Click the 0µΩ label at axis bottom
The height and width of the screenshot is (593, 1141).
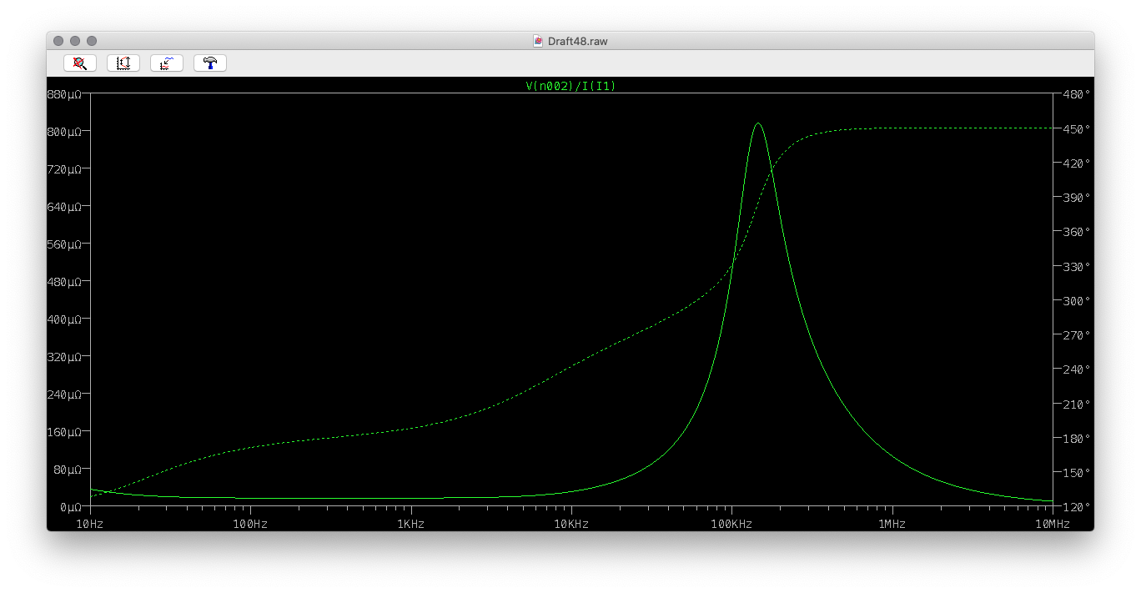70,506
